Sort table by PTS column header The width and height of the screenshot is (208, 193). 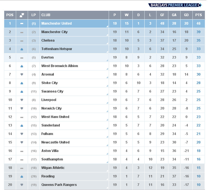coord(199,15)
